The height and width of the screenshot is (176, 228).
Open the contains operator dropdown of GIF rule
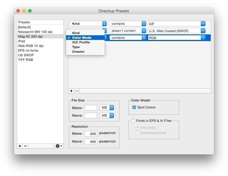tap(128, 24)
